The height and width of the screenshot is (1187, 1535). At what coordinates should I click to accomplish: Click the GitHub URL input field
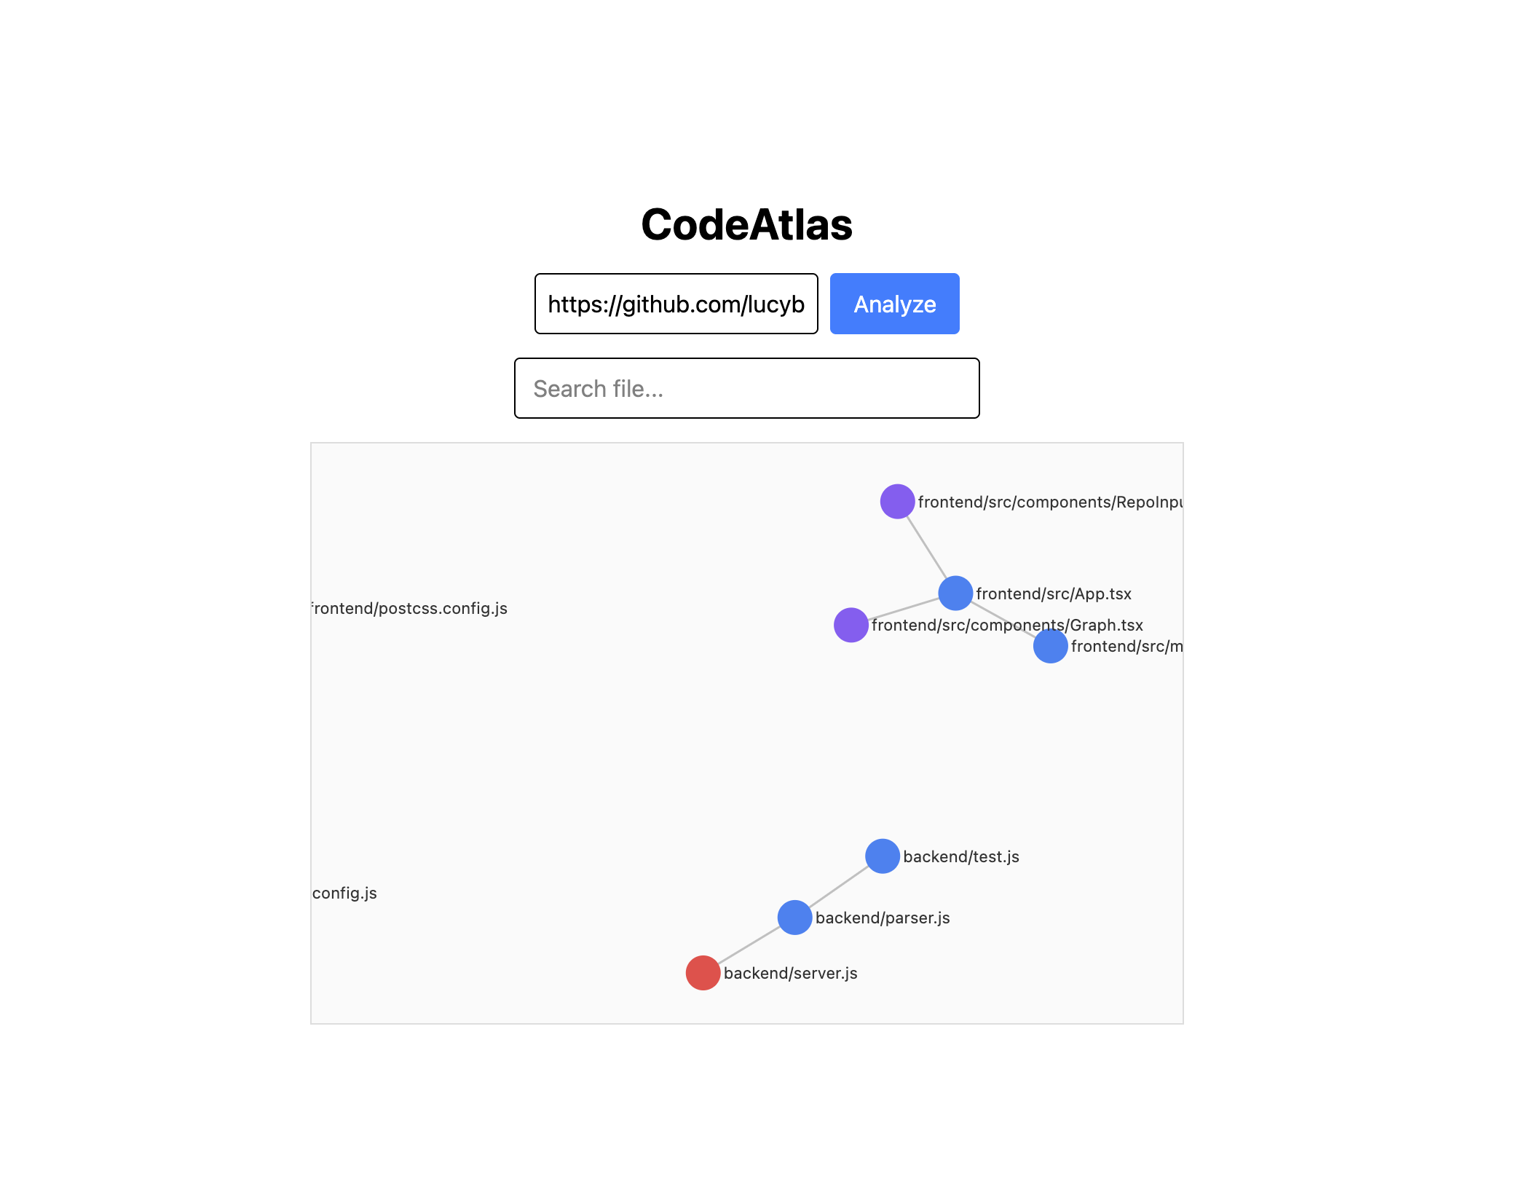click(676, 304)
